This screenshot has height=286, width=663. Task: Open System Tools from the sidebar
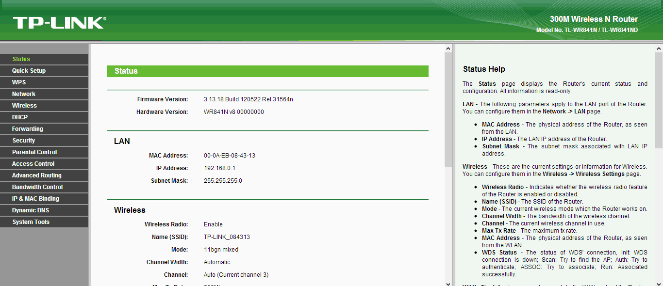point(31,222)
